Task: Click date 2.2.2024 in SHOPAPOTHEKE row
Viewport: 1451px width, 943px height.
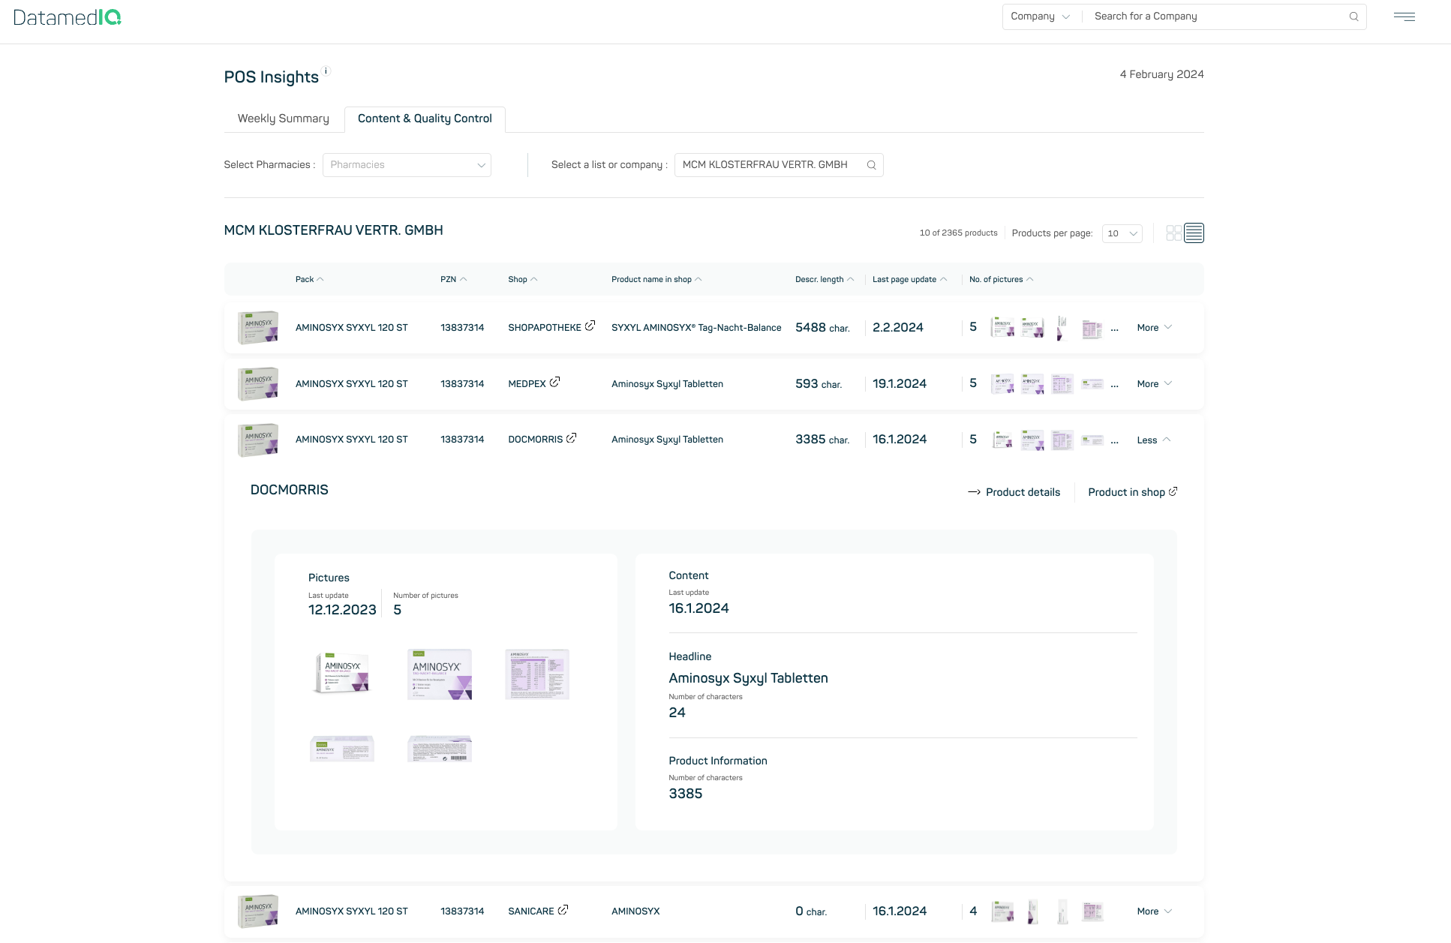Action: click(898, 328)
